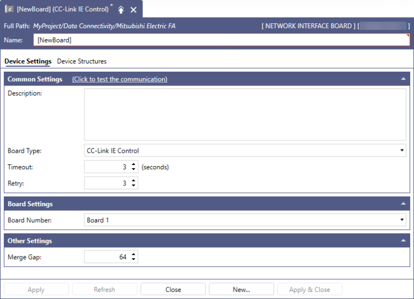Close the NewBoard document tab
Image resolution: width=414 pixels, height=299 pixels.
[134, 9]
